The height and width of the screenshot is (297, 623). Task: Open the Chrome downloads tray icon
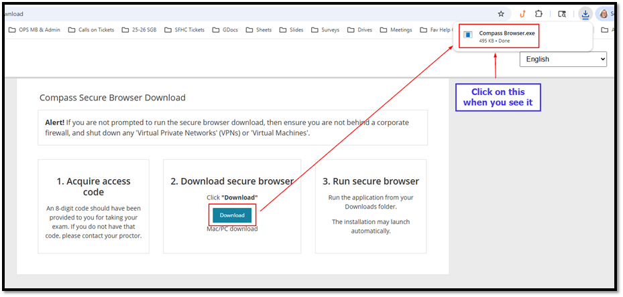(585, 14)
